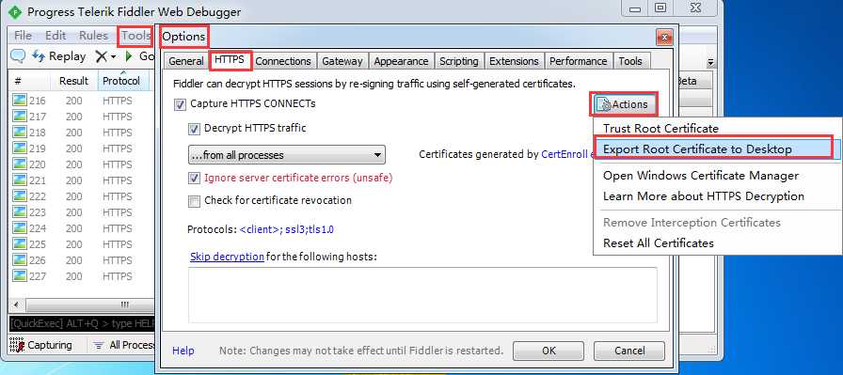Click the Remove X toolbar icon

101,55
